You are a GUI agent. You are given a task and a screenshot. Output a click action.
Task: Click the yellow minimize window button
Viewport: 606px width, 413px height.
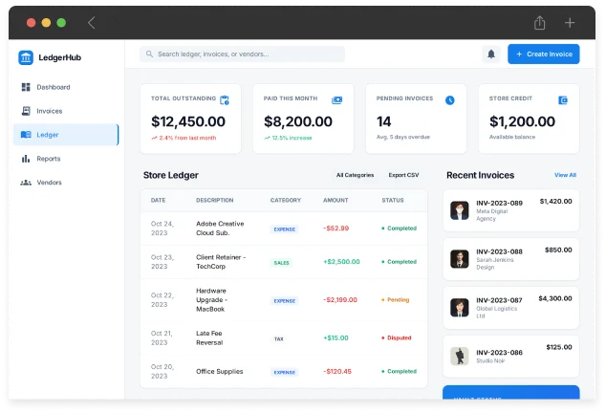[47, 23]
